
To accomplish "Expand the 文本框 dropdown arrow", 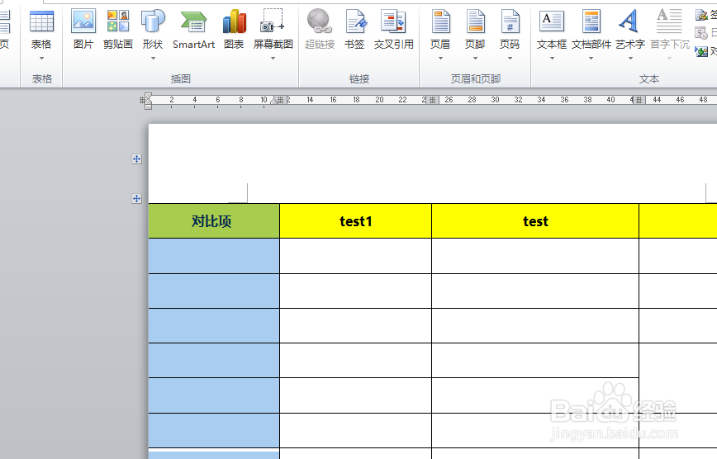I will coord(552,58).
